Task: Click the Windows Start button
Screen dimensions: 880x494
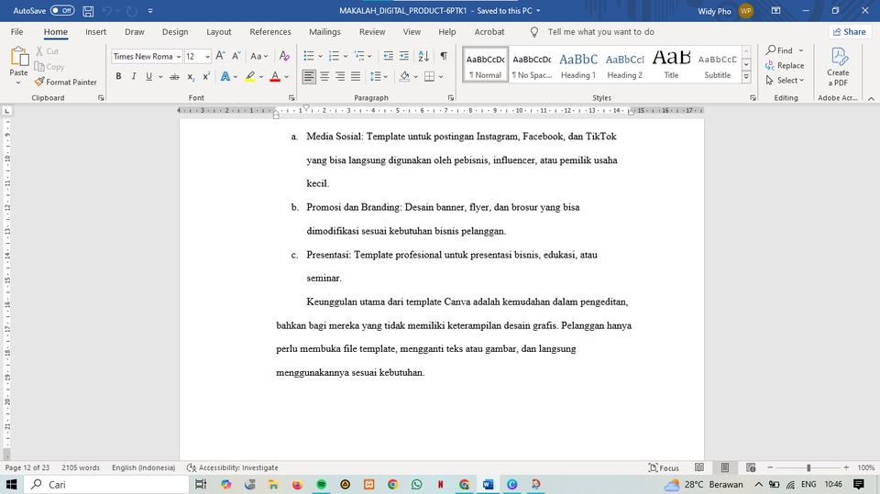Action: tap(11, 484)
